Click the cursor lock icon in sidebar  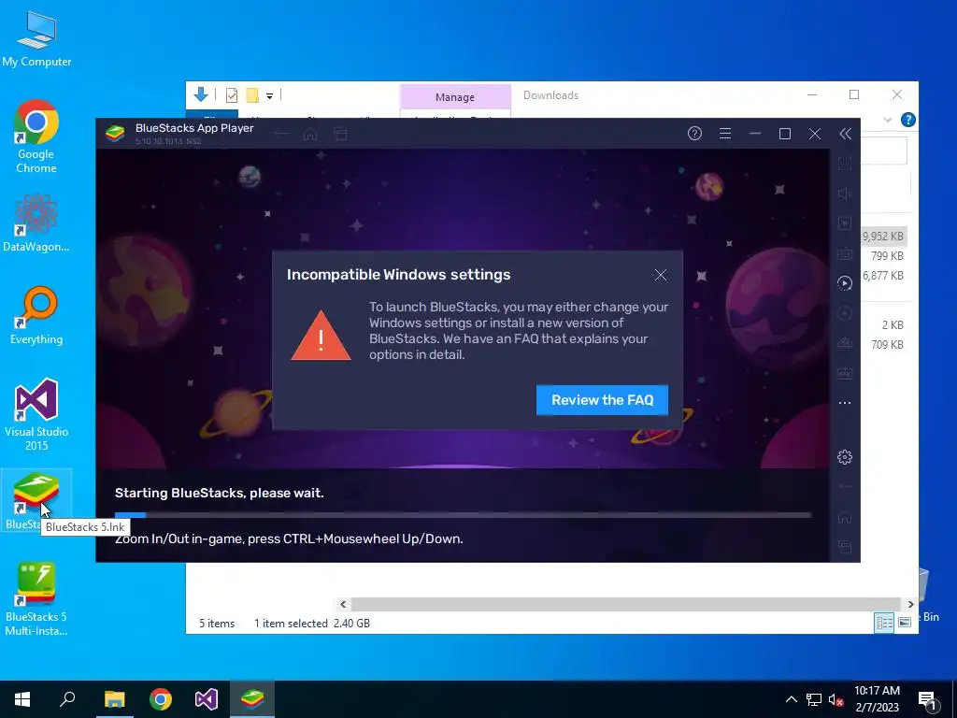pyautogui.click(x=845, y=223)
